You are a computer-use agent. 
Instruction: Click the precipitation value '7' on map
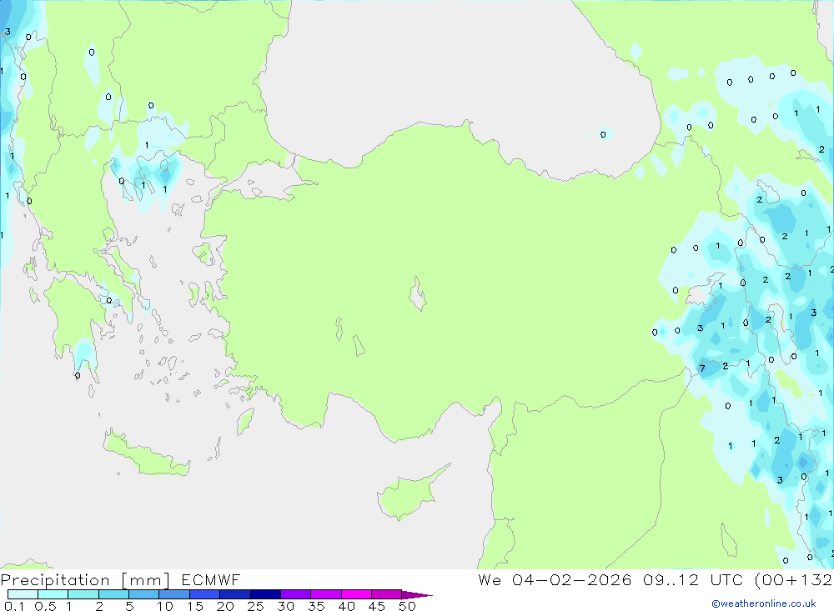[x=702, y=368]
